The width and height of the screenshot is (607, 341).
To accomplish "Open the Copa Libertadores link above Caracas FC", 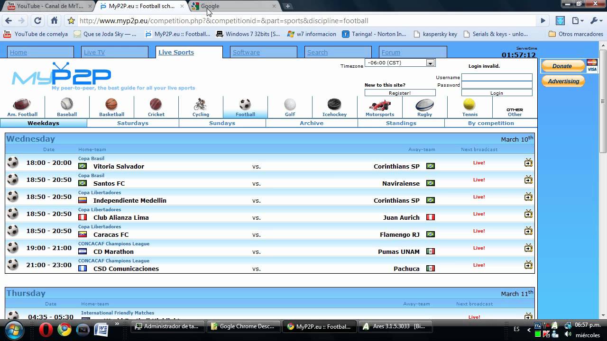I will coord(100,226).
